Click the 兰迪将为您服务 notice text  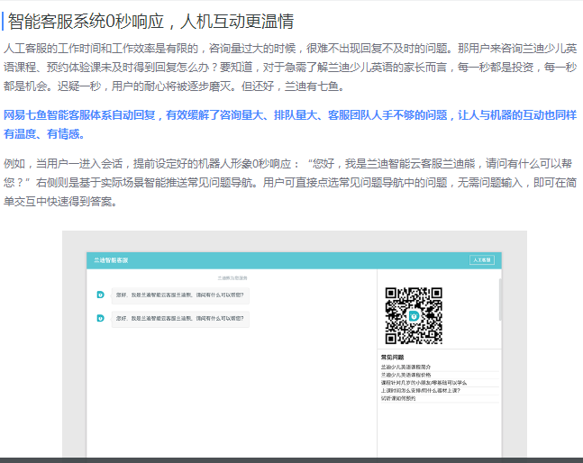point(232,278)
